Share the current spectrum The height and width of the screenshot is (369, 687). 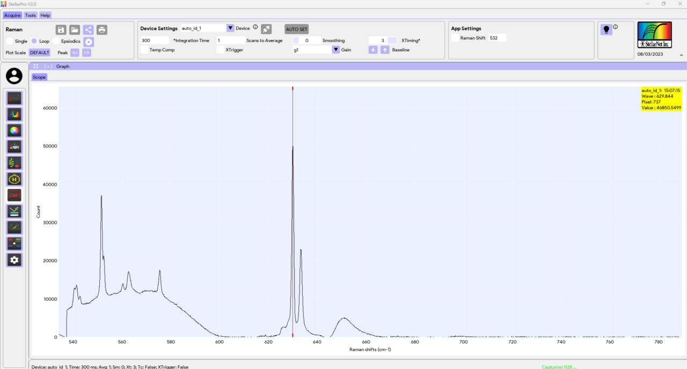(x=88, y=30)
